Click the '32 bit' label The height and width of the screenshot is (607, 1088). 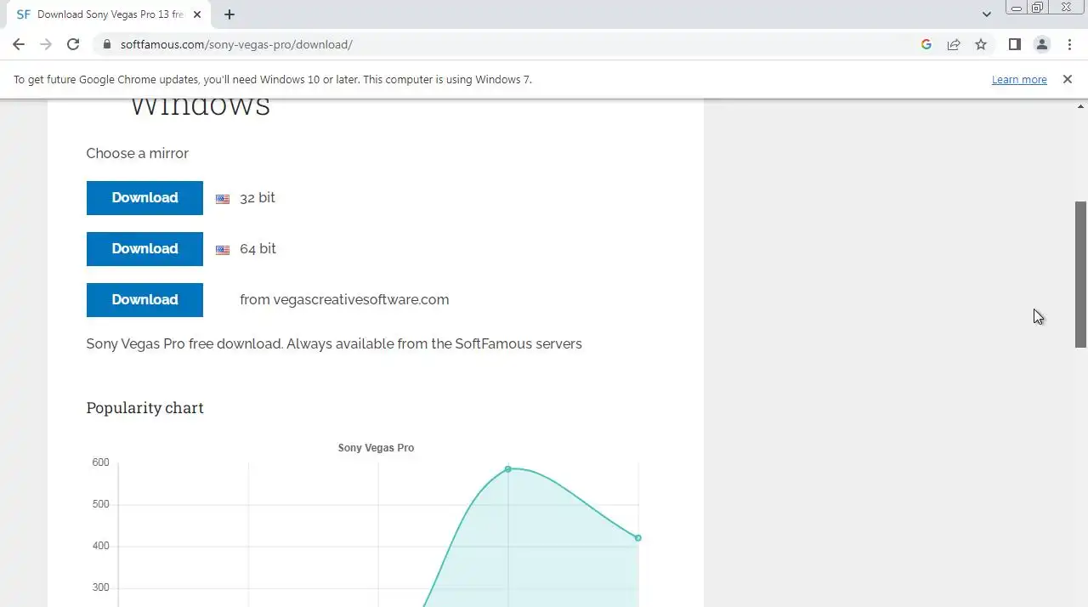click(258, 198)
